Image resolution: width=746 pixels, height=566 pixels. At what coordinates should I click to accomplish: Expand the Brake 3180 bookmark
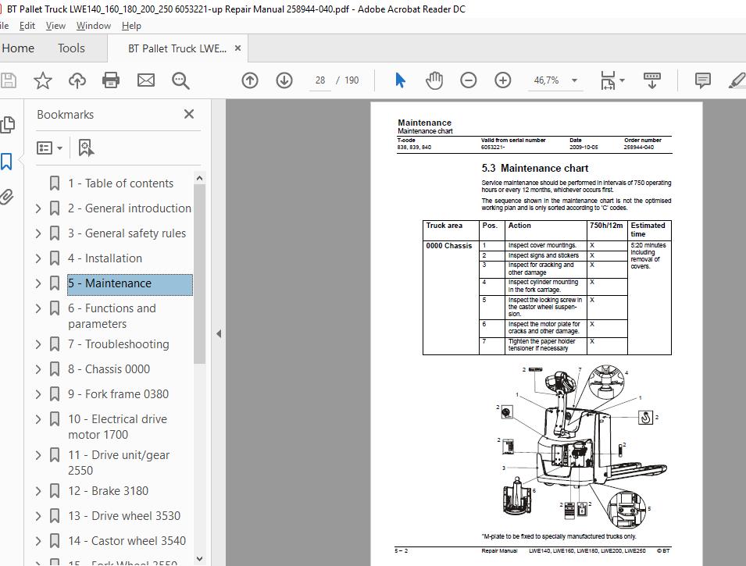tap(38, 491)
